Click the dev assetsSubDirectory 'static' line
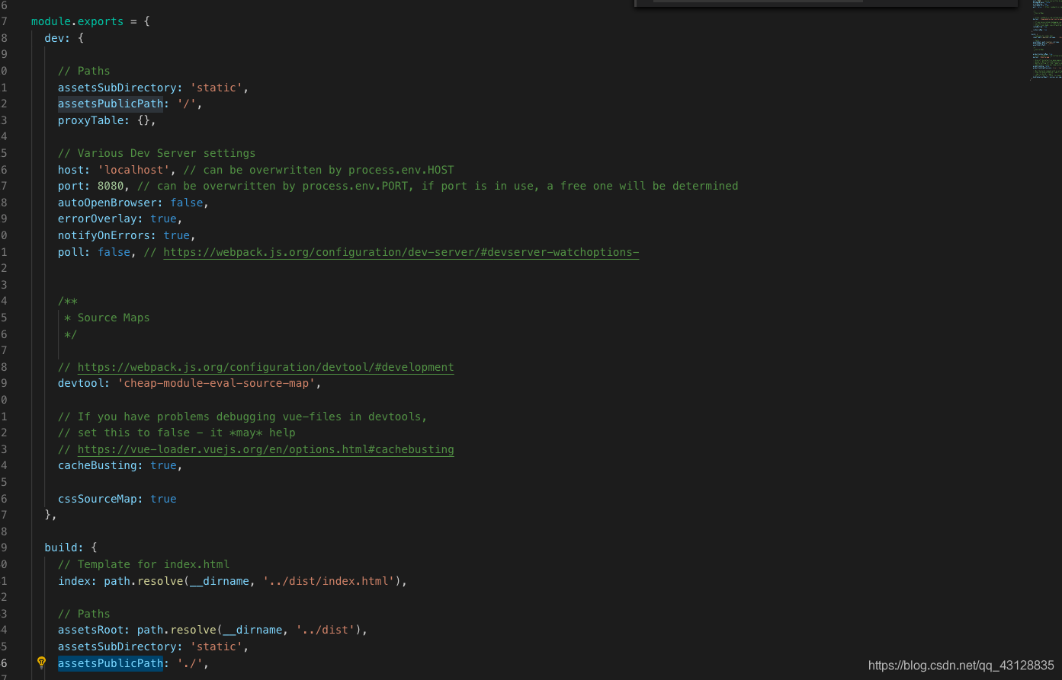The image size is (1062, 680). [x=153, y=88]
